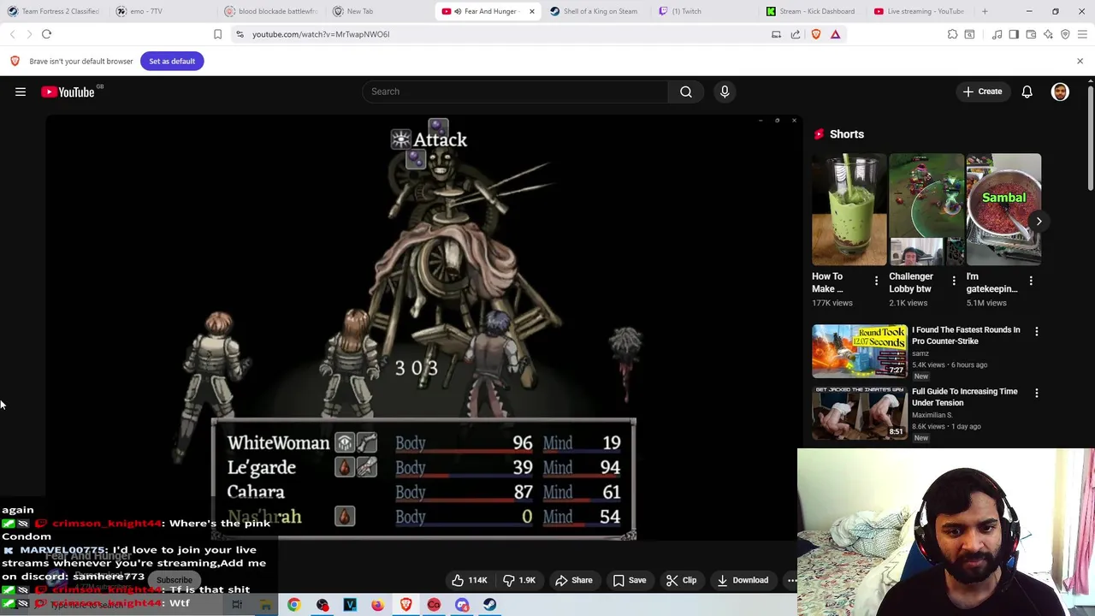This screenshot has width=1095, height=616.
Task: Bookmark this page with bookmark icon
Action: tap(217, 34)
